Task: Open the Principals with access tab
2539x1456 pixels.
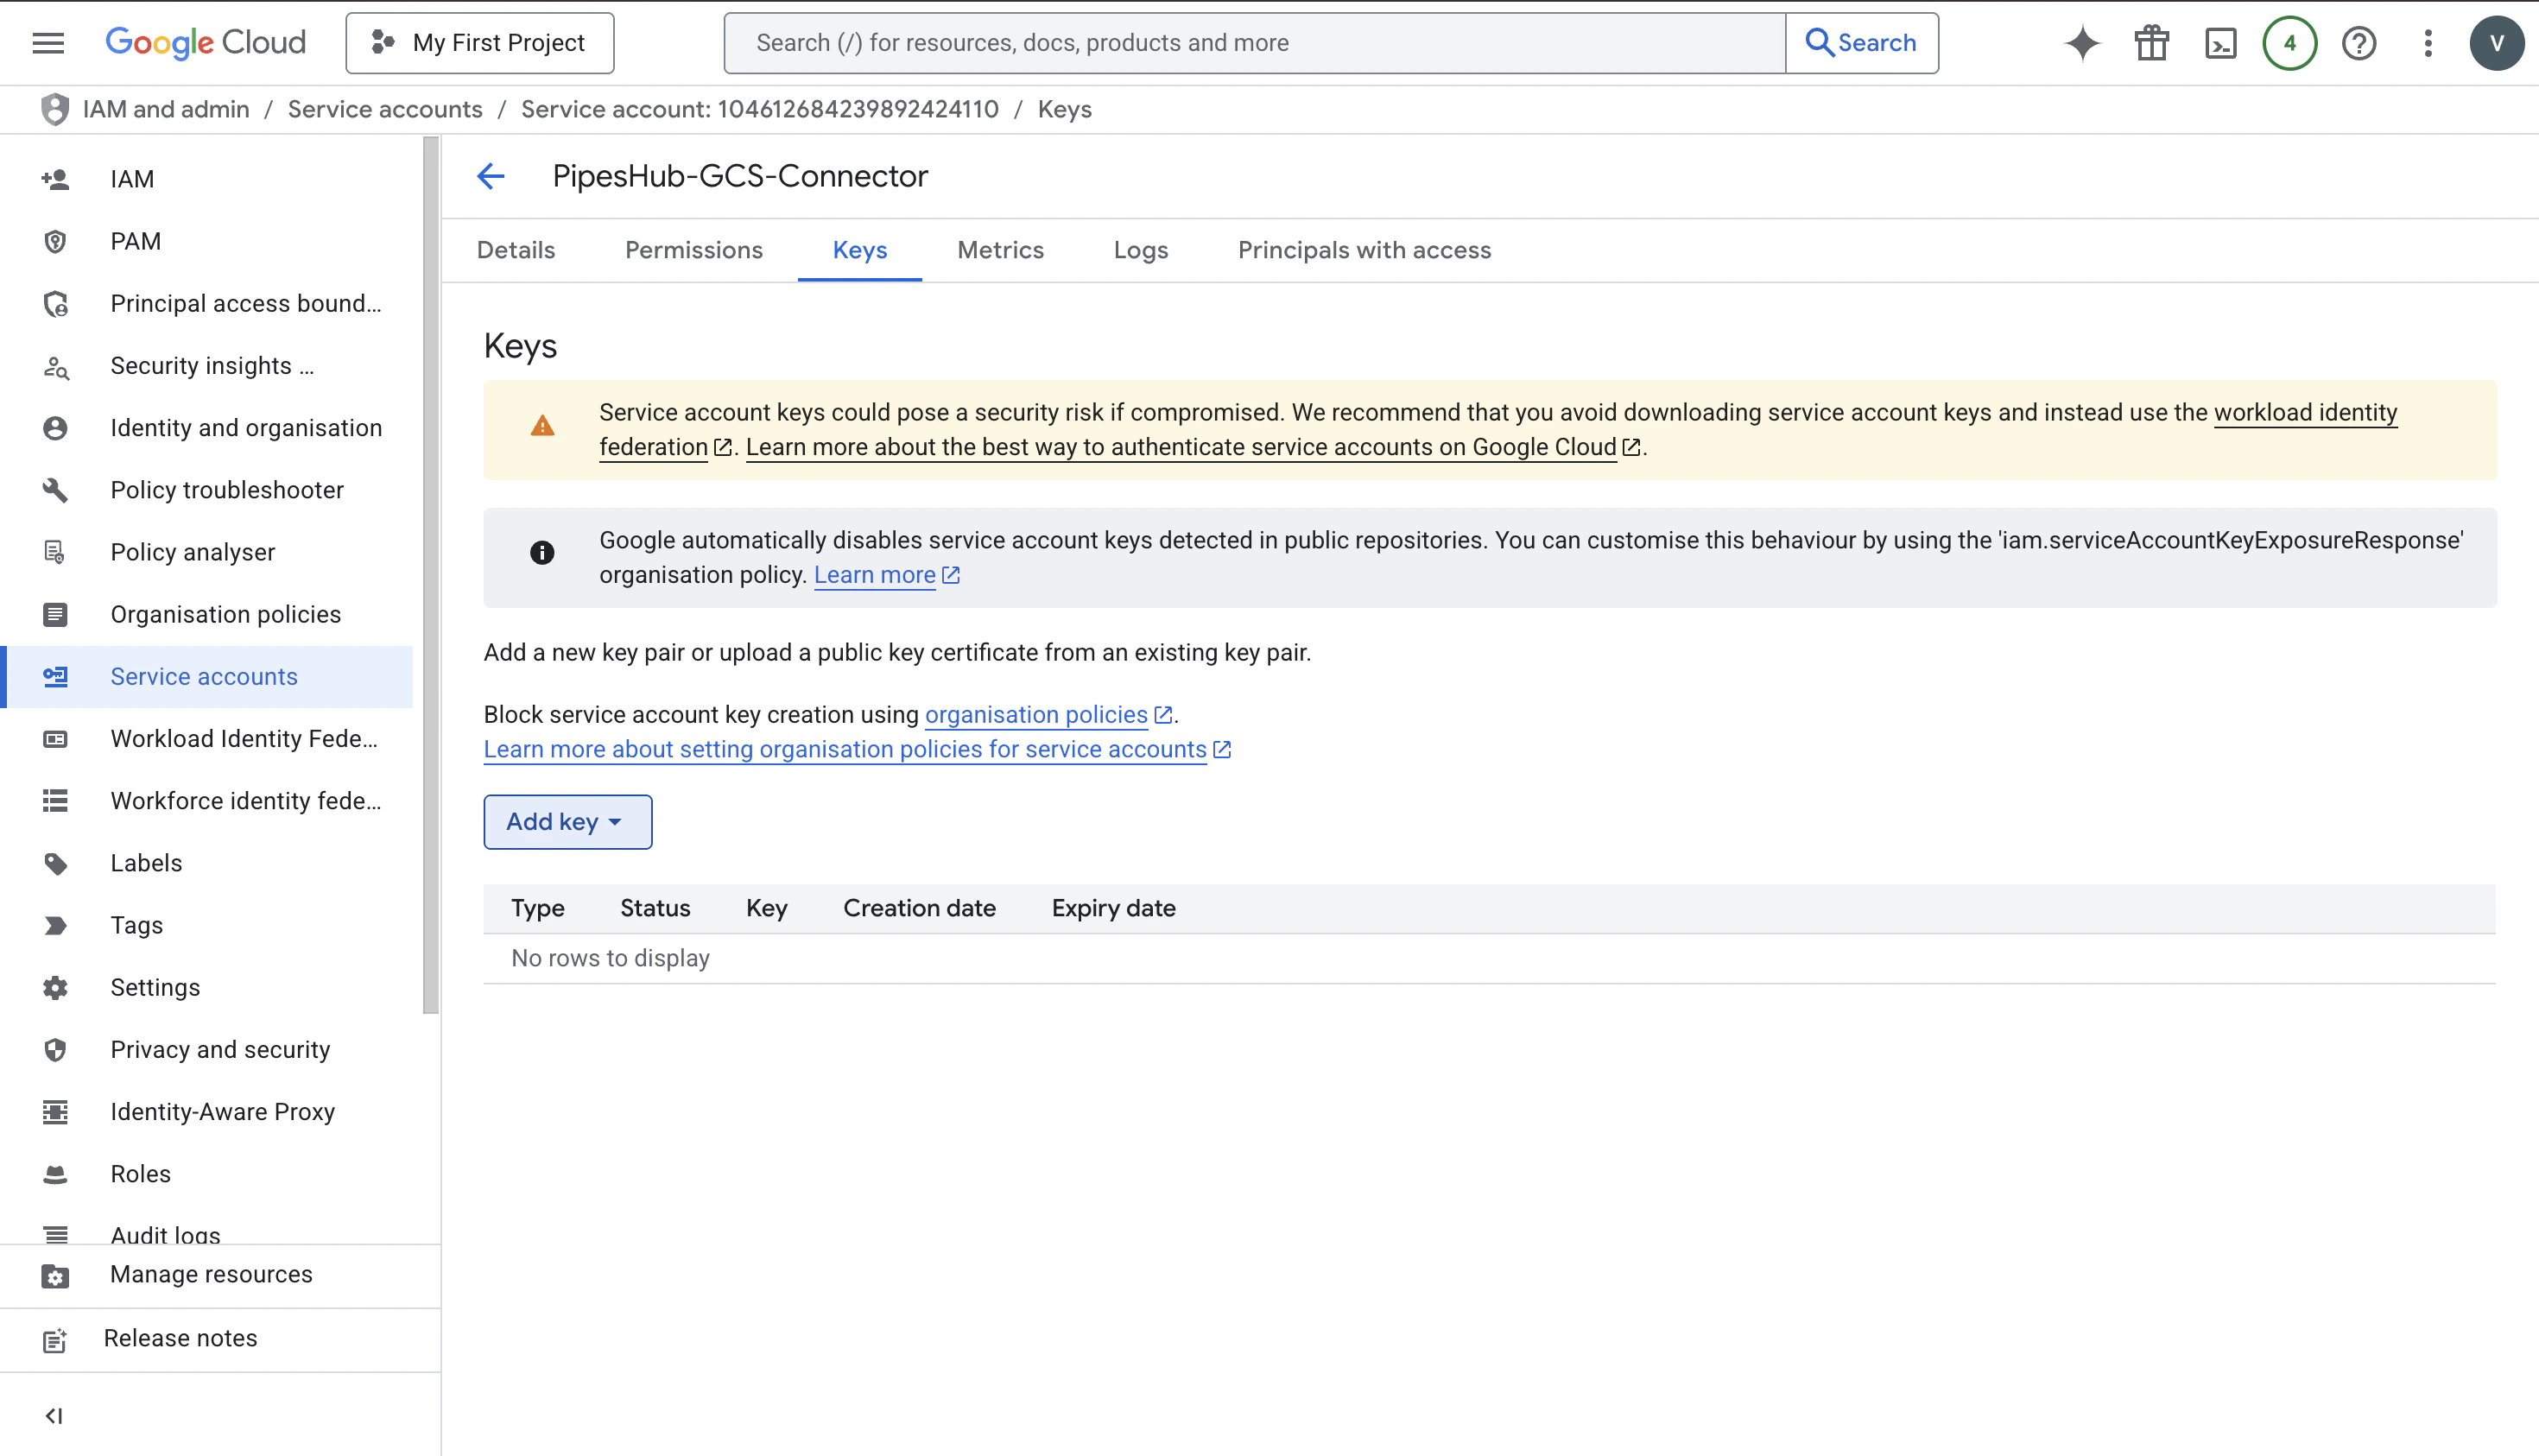Action: (x=1364, y=250)
